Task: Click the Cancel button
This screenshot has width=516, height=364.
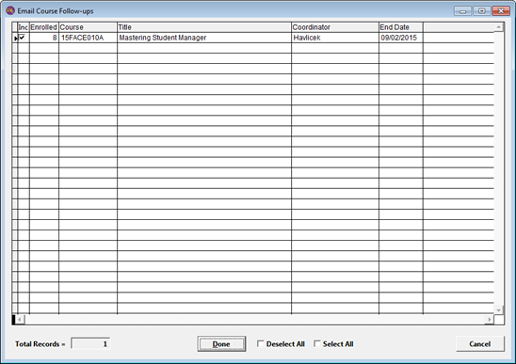Action: pyautogui.click(x=480, y=344)
